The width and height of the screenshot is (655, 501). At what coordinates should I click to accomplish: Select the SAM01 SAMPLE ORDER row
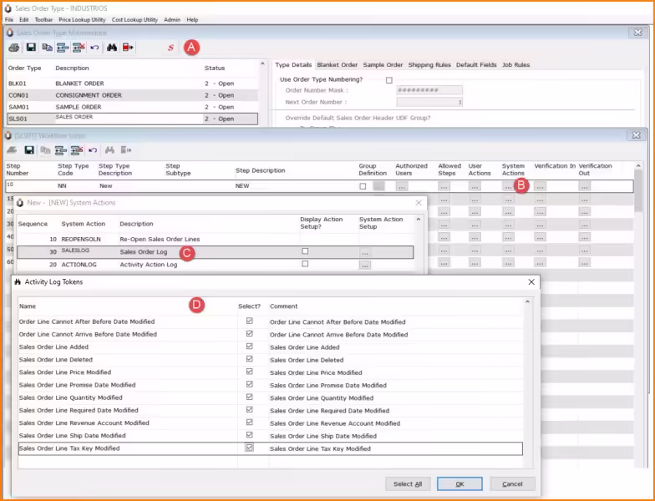click(132, 107)
